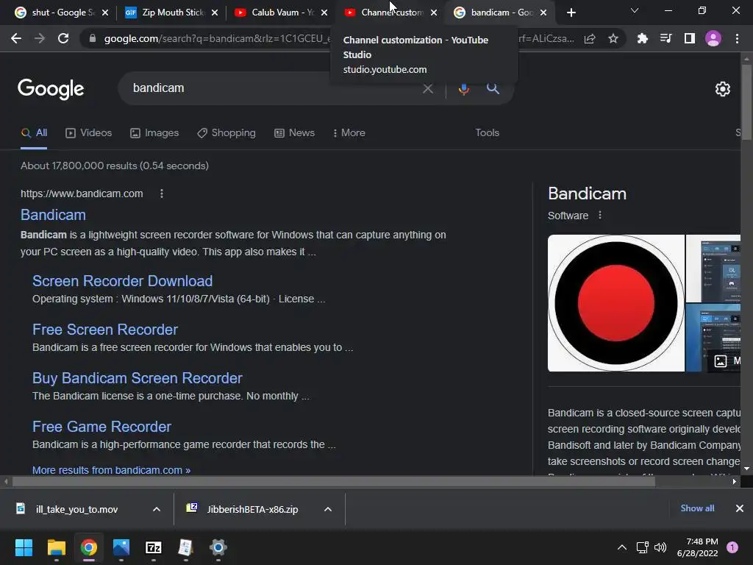The image size is (753, 565).
Task: Clear the bandicam search query
Action: coord(427,88)
